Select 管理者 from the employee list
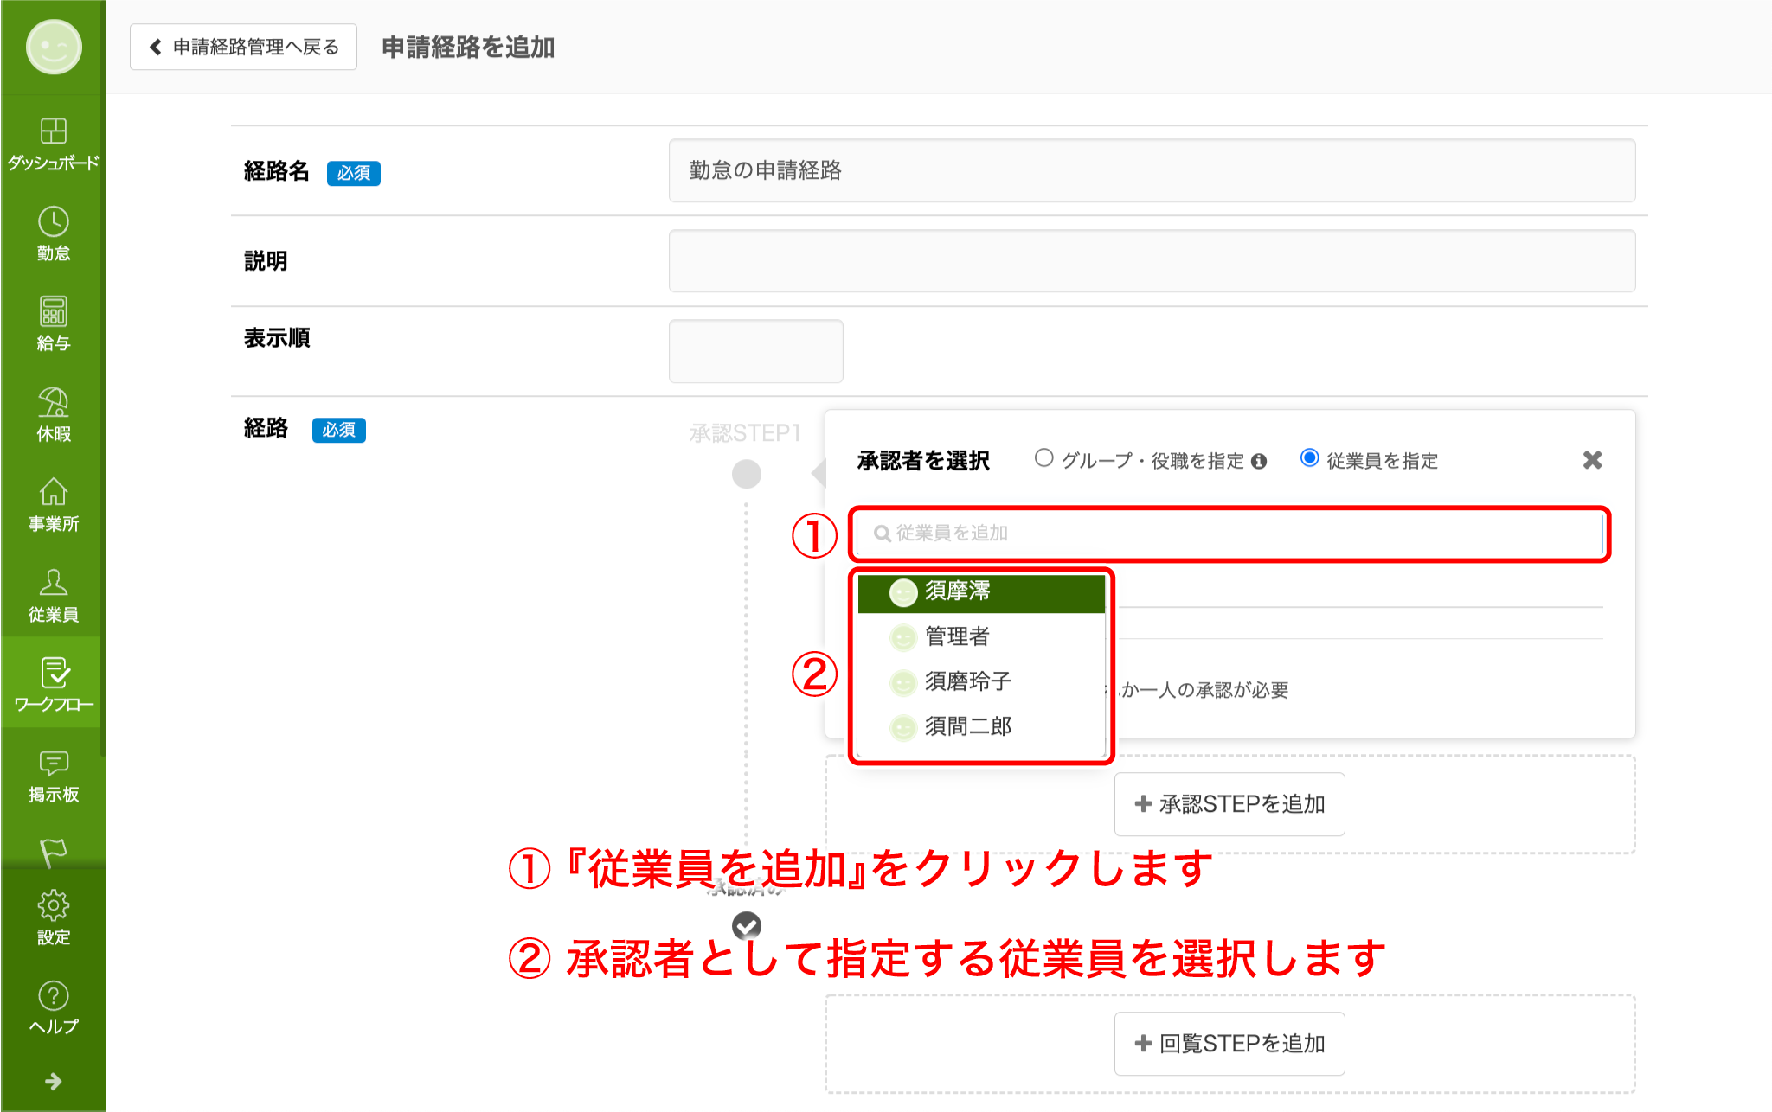1772x1112 pixels. click(x=981, y=636)
